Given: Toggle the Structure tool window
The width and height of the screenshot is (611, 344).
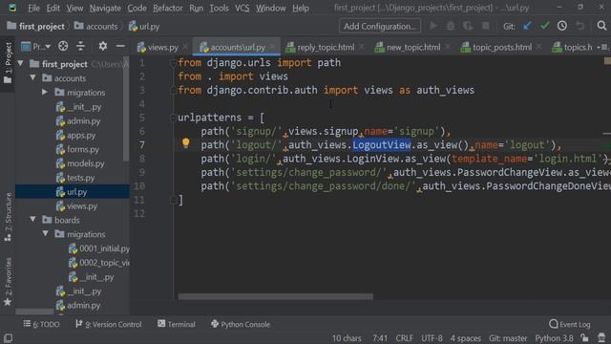Looking at the screenshot, I should coord(8,217).
